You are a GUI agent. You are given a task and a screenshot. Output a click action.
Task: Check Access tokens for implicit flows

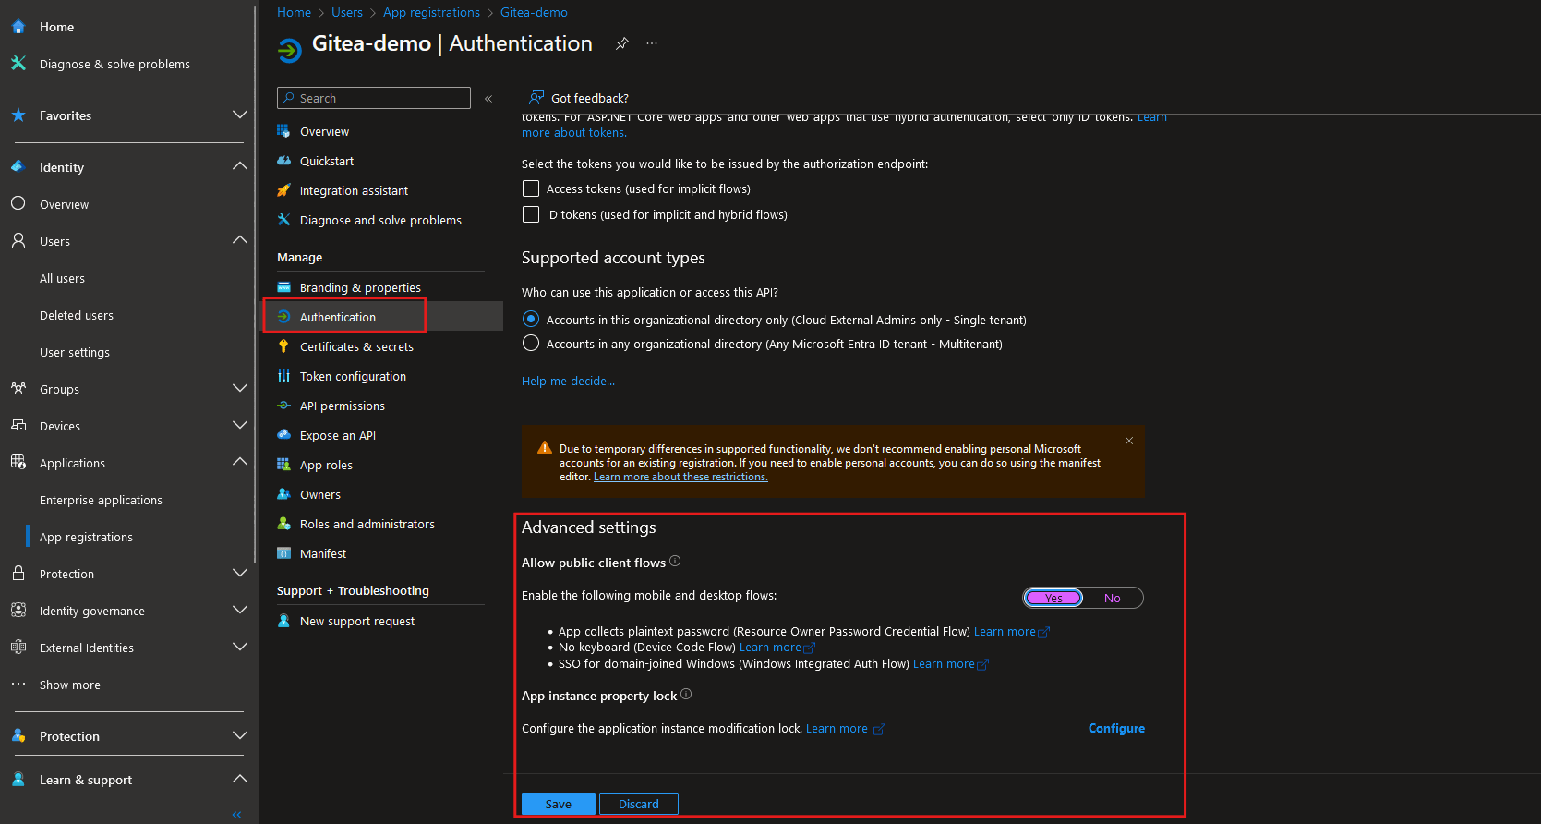530,188
